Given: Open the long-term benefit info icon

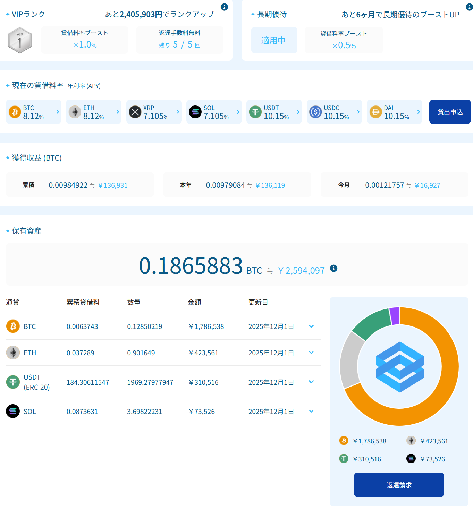Looking at the screenshot, I should [469, 7].
